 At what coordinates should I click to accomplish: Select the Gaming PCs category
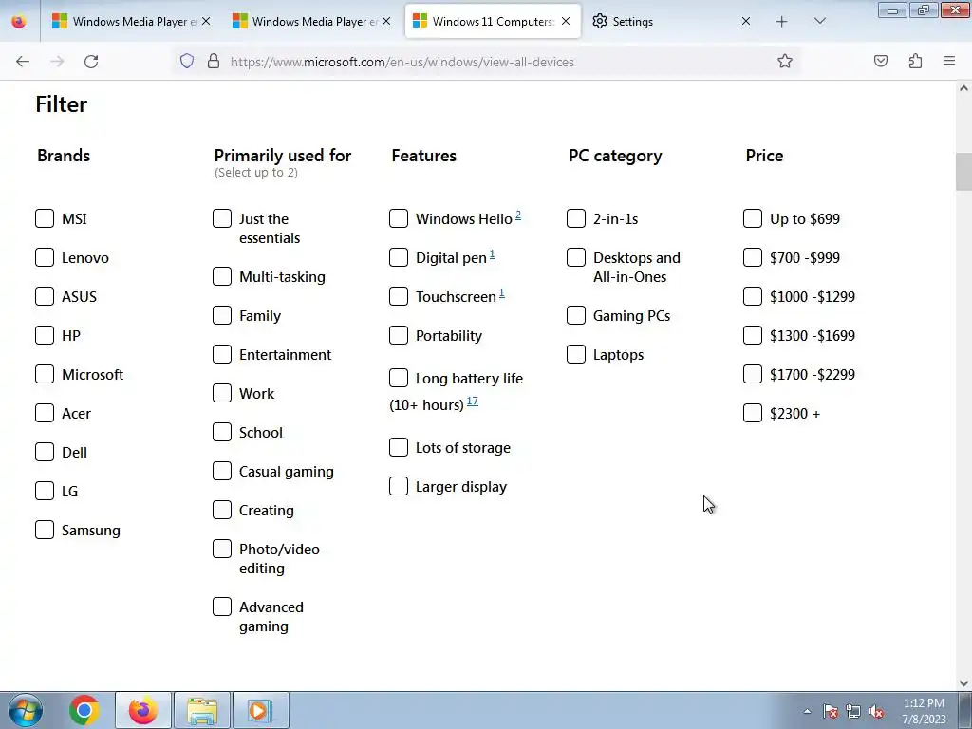point(576,315)
